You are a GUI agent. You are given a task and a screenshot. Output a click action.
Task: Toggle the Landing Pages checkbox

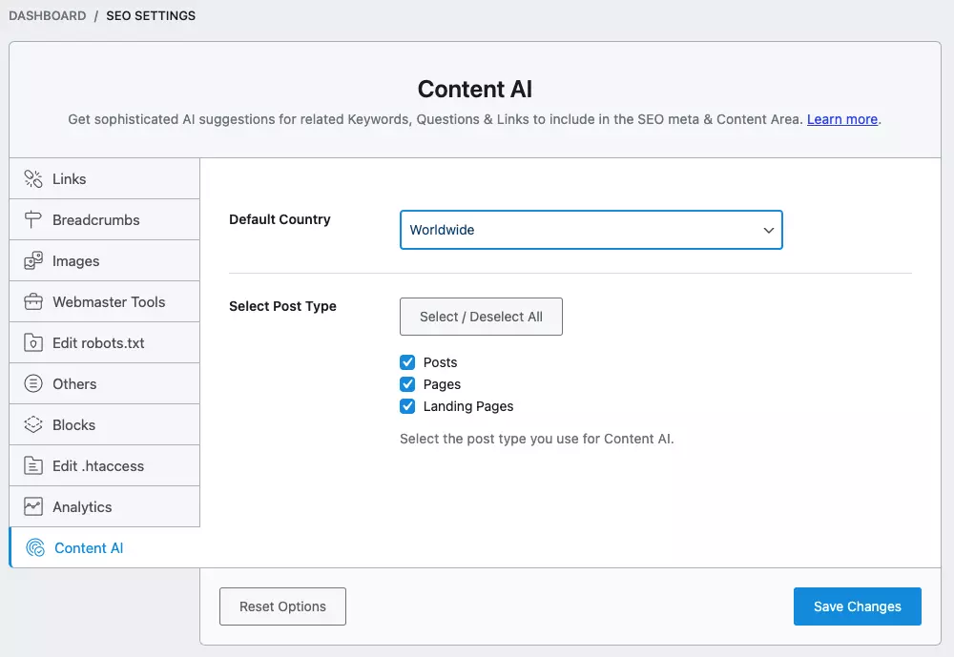[407, 406]
